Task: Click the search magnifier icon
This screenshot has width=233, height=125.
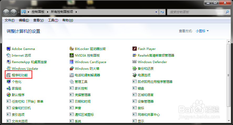Action: point(227,12)
